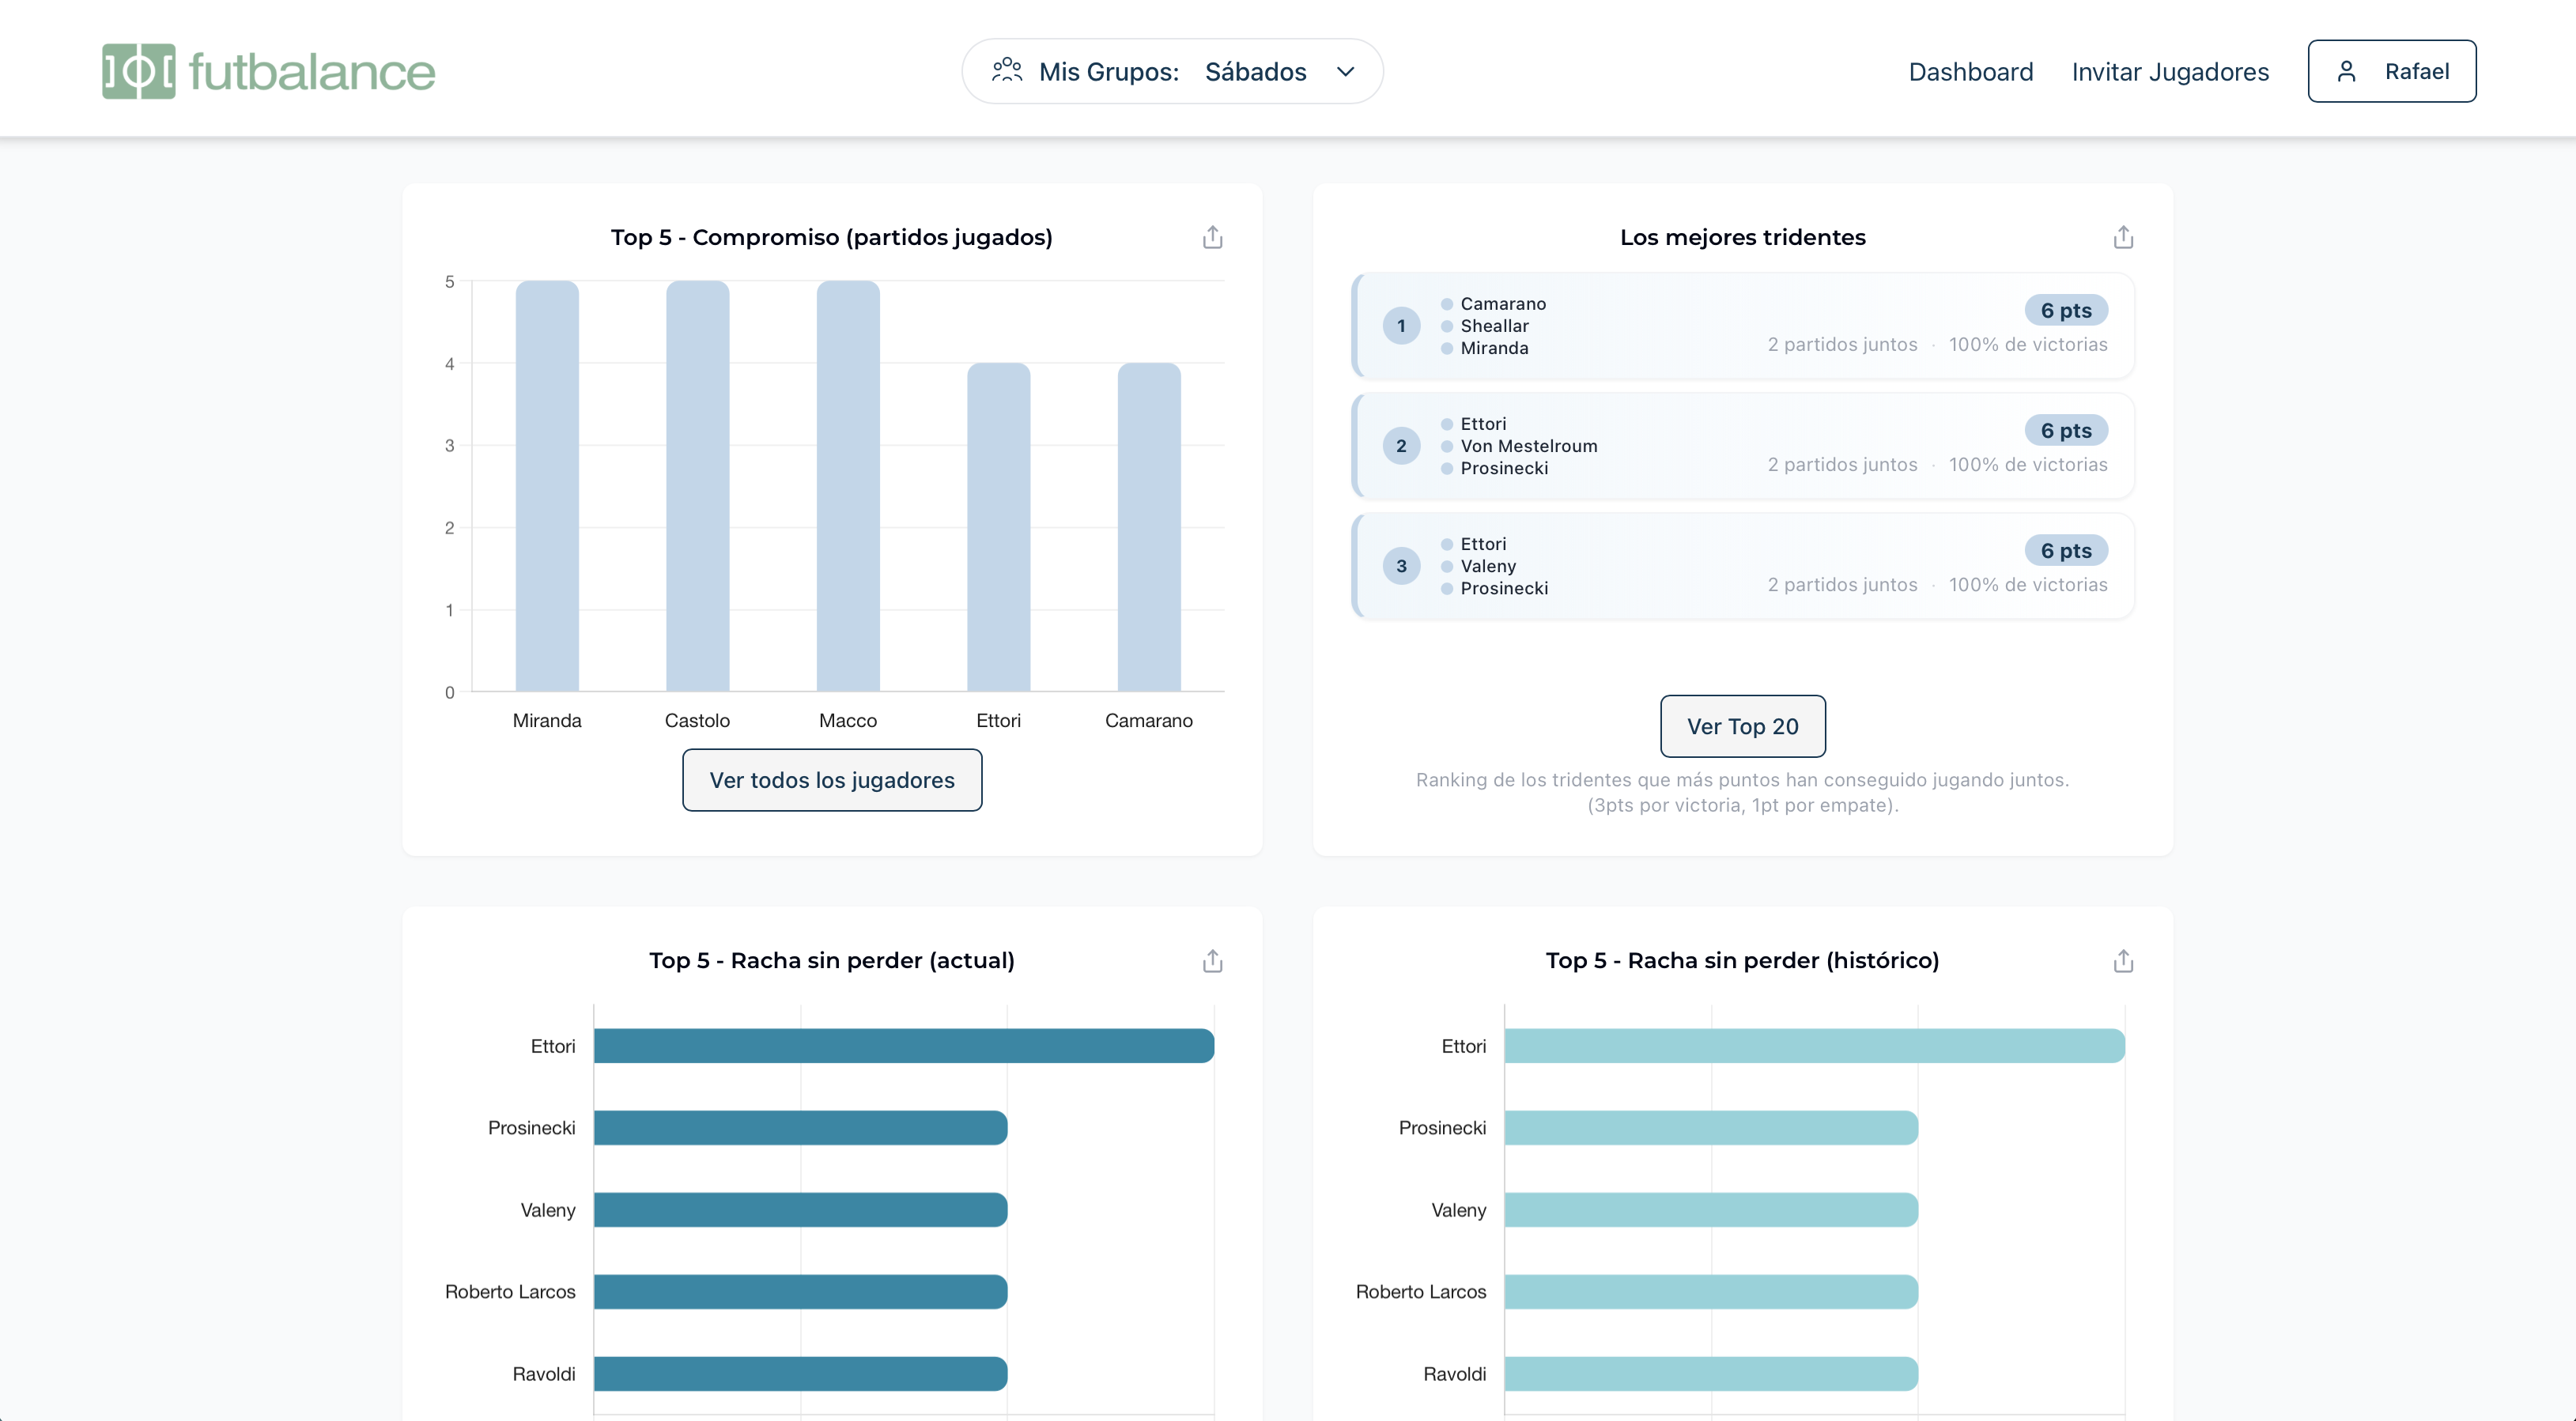Click Miranda's bar in Compromiso chart
Image resolution: width=2576 pixels, height=1421 pixels.
click(x=547, y=486)
